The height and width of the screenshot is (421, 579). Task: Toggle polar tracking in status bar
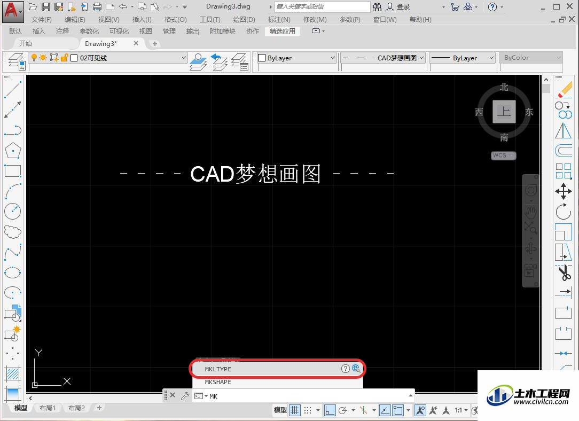[343, 410]
